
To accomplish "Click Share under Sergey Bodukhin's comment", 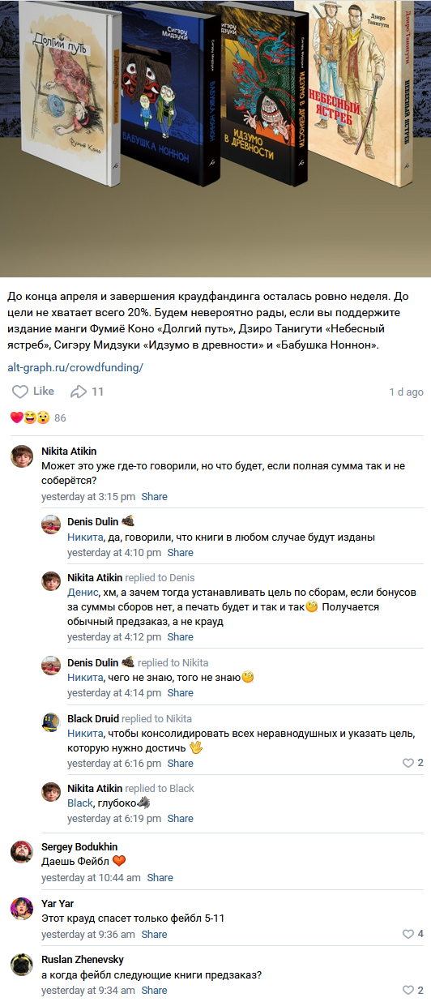I will click(160, 878).
